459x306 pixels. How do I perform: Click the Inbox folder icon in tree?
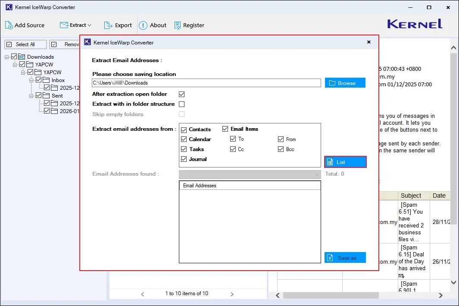[x=47, y=80]
